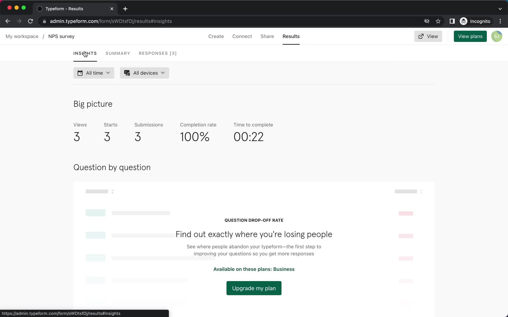Click the Available on these plans: Business link

point(254,269)
